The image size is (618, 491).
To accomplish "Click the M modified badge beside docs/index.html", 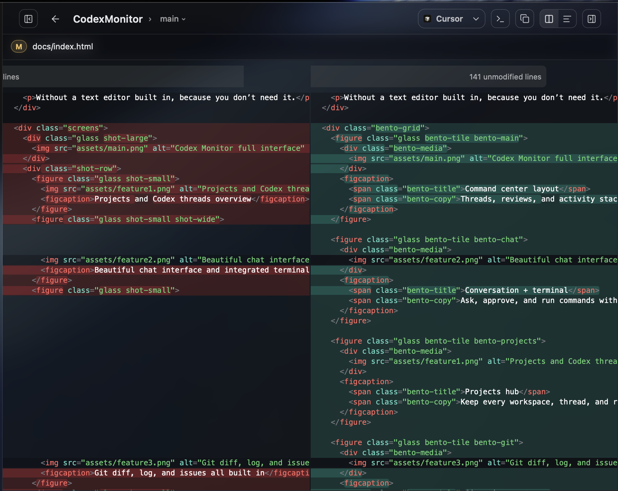I will click(x=19, y=46).
